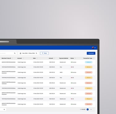Image resolution: width=116 pixels, height=114 pixels.
Task: Open the Filters button
Action: (x=44, y=53)
